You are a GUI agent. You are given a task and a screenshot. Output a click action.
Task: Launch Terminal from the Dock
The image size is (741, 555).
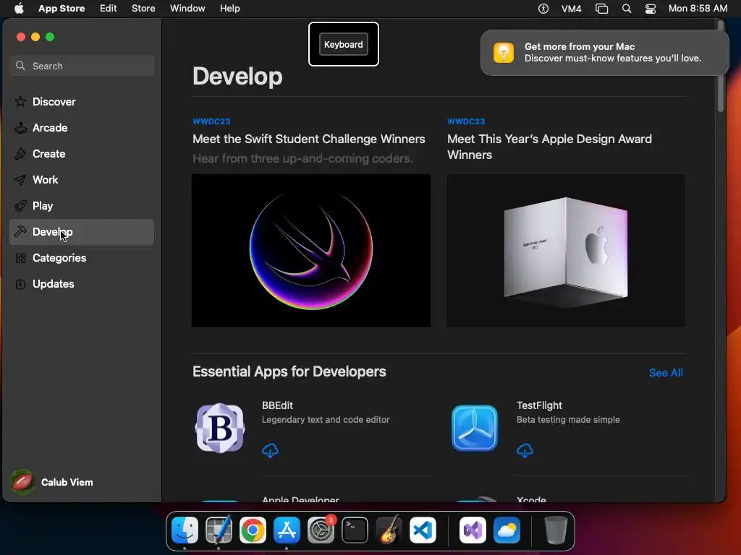click(355, 530)
